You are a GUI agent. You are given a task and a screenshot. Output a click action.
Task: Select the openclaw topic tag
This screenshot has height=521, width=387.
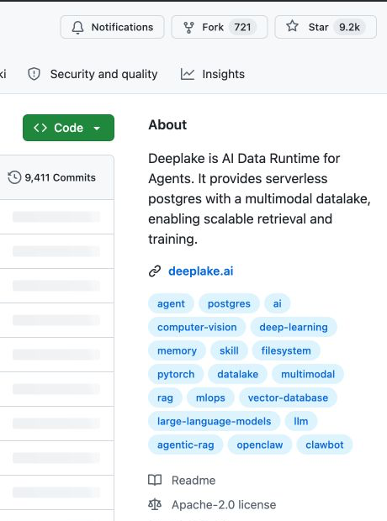(x=260, y=445)
